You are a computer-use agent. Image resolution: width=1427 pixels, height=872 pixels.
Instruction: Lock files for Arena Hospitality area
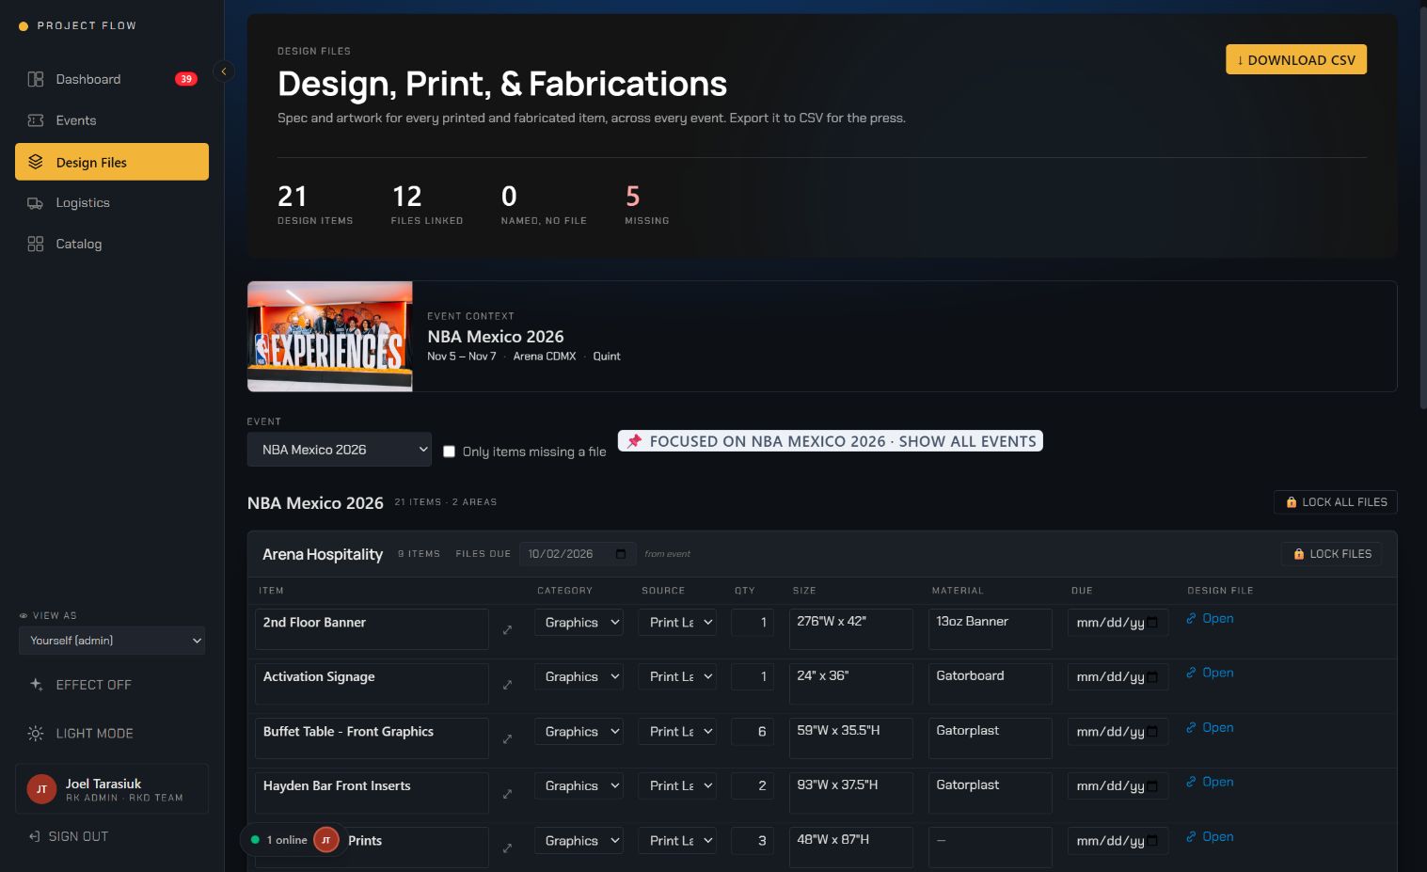pos(1331,554)
